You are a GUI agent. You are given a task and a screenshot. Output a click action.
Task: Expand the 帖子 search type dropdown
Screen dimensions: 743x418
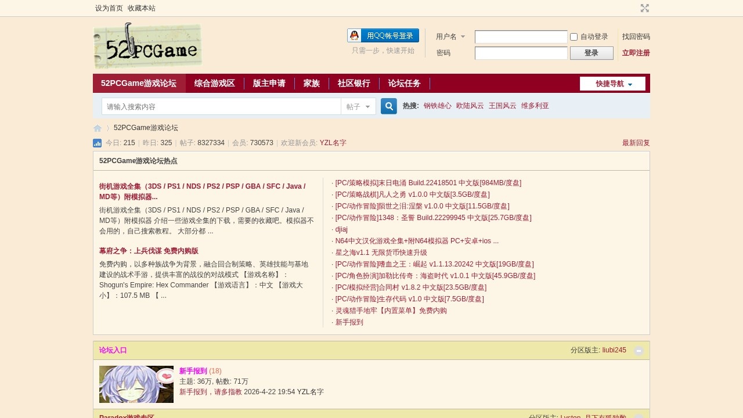(x=358, y=107)
